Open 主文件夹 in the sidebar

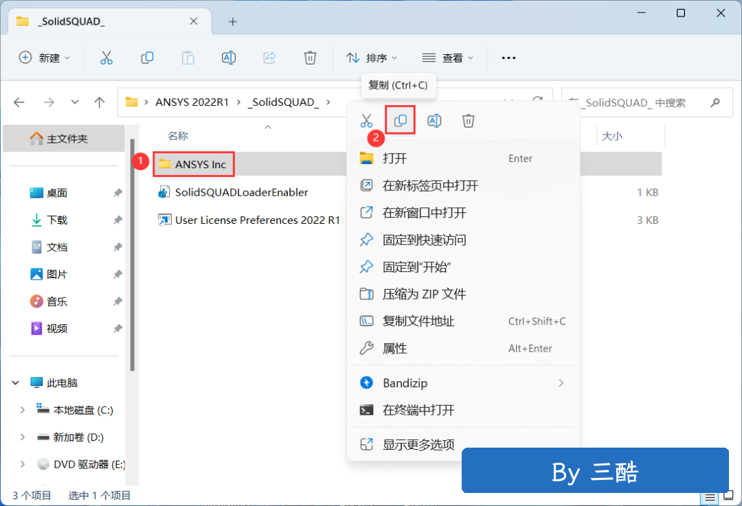pyautogui.click(x=64, y=139)
